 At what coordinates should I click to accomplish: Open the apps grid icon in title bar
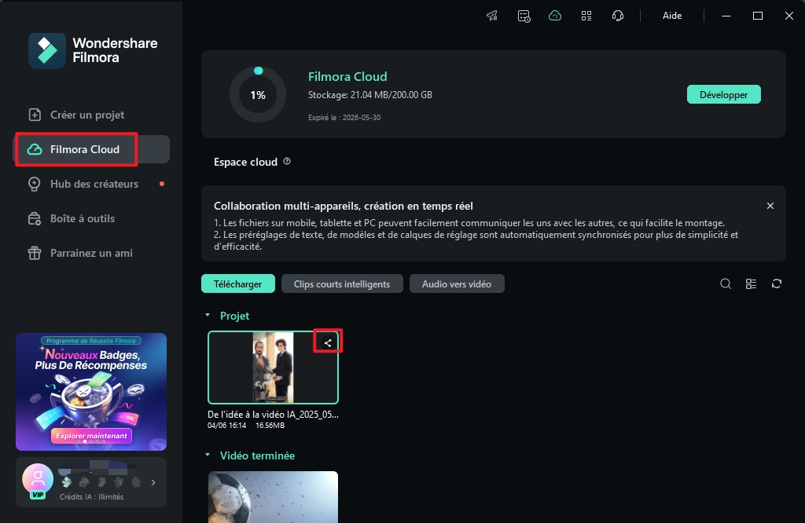pos(586,16)
